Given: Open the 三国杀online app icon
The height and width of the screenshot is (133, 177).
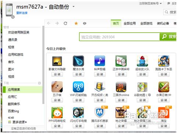Looking at the screenshot, I should pyautogui.click(x=121, y=87).
